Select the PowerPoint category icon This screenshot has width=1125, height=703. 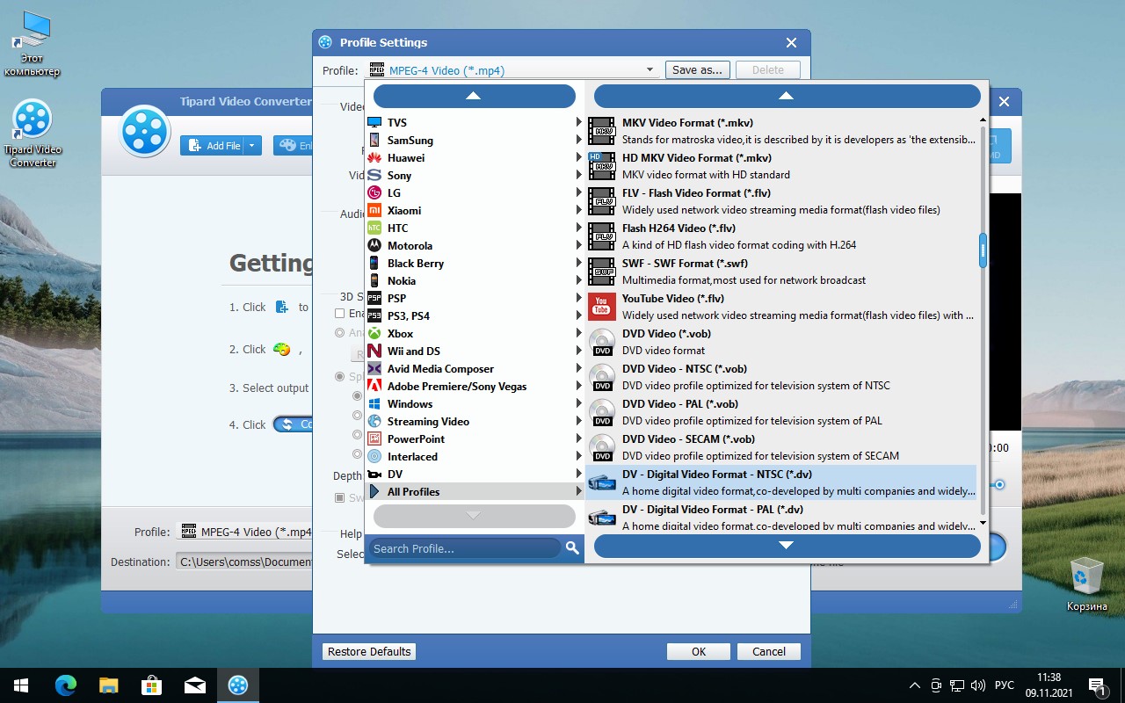pyautogui.click(x=374, y=438)
